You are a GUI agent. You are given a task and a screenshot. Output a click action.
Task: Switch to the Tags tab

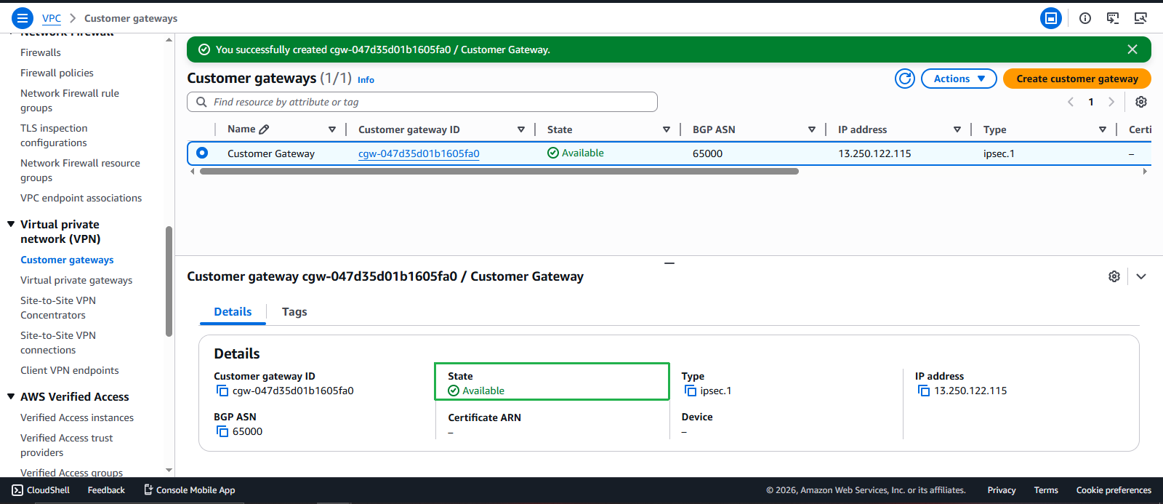pyautogui.click(x=294, y=312)
